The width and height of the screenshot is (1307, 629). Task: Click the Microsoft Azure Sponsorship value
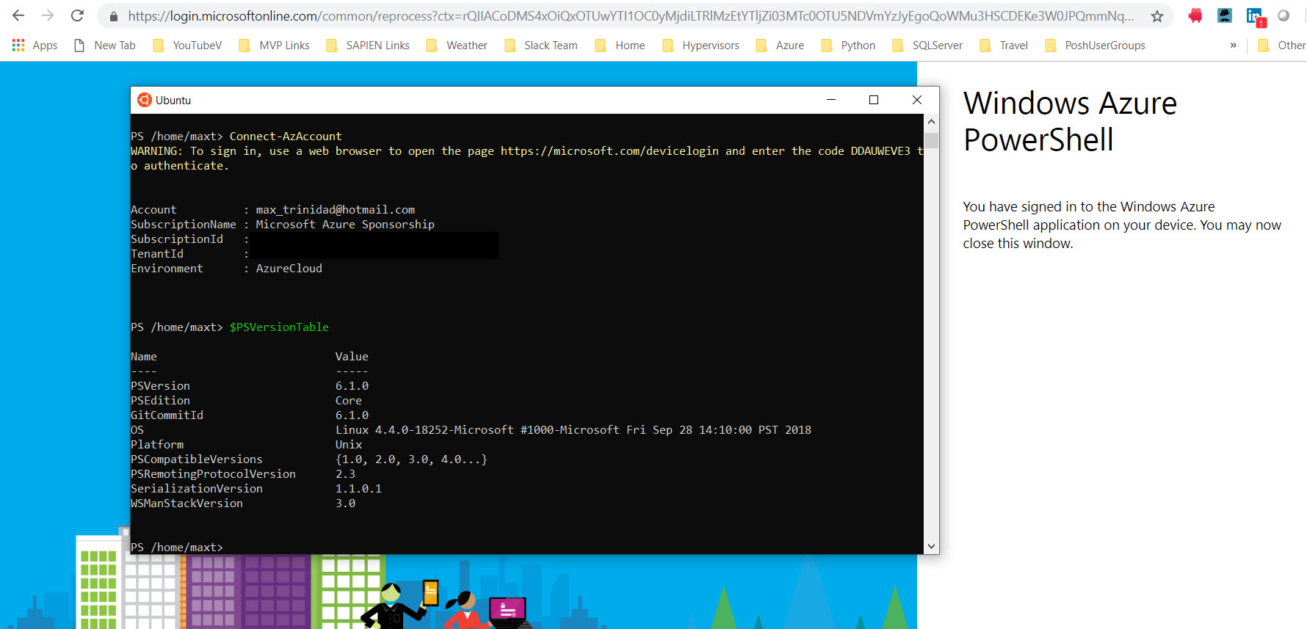point(345,225)
